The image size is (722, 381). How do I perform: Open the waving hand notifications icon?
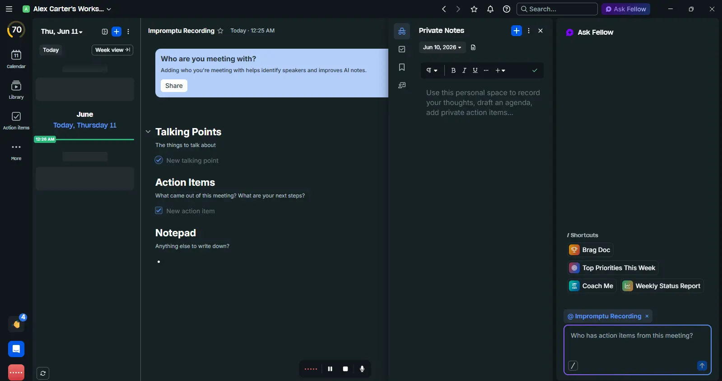tap(17, 324)
